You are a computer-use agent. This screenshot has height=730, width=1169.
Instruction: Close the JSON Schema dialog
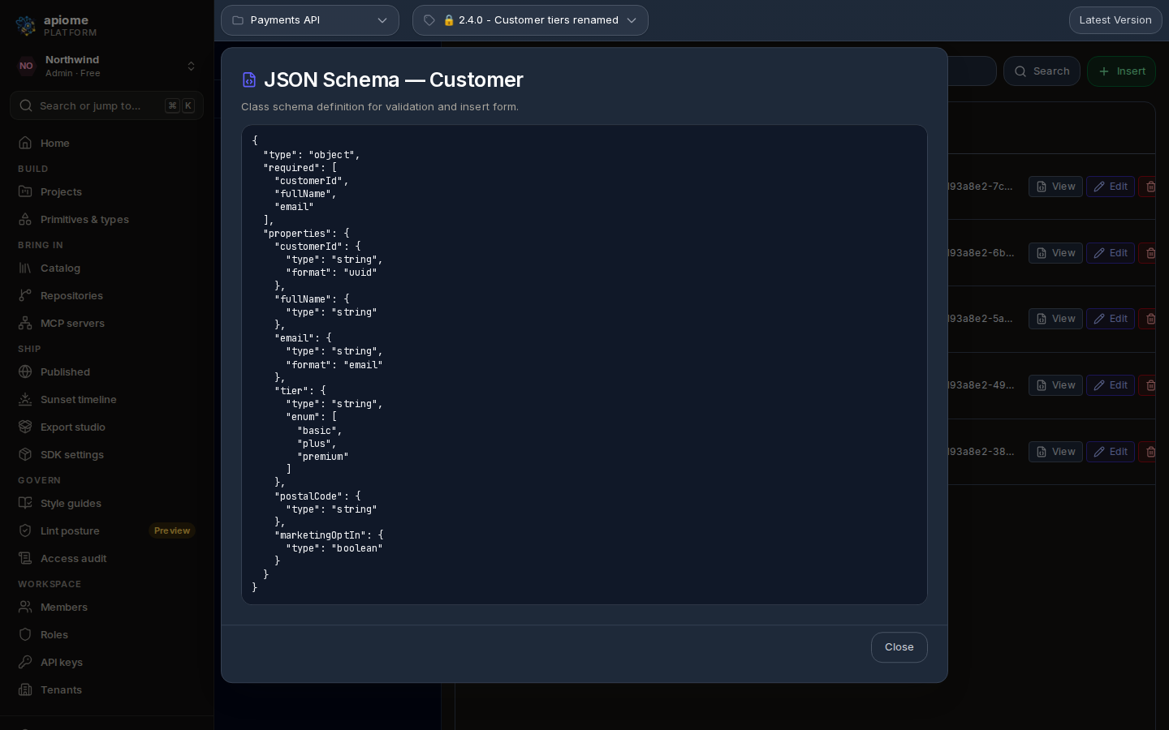point(899,647)
